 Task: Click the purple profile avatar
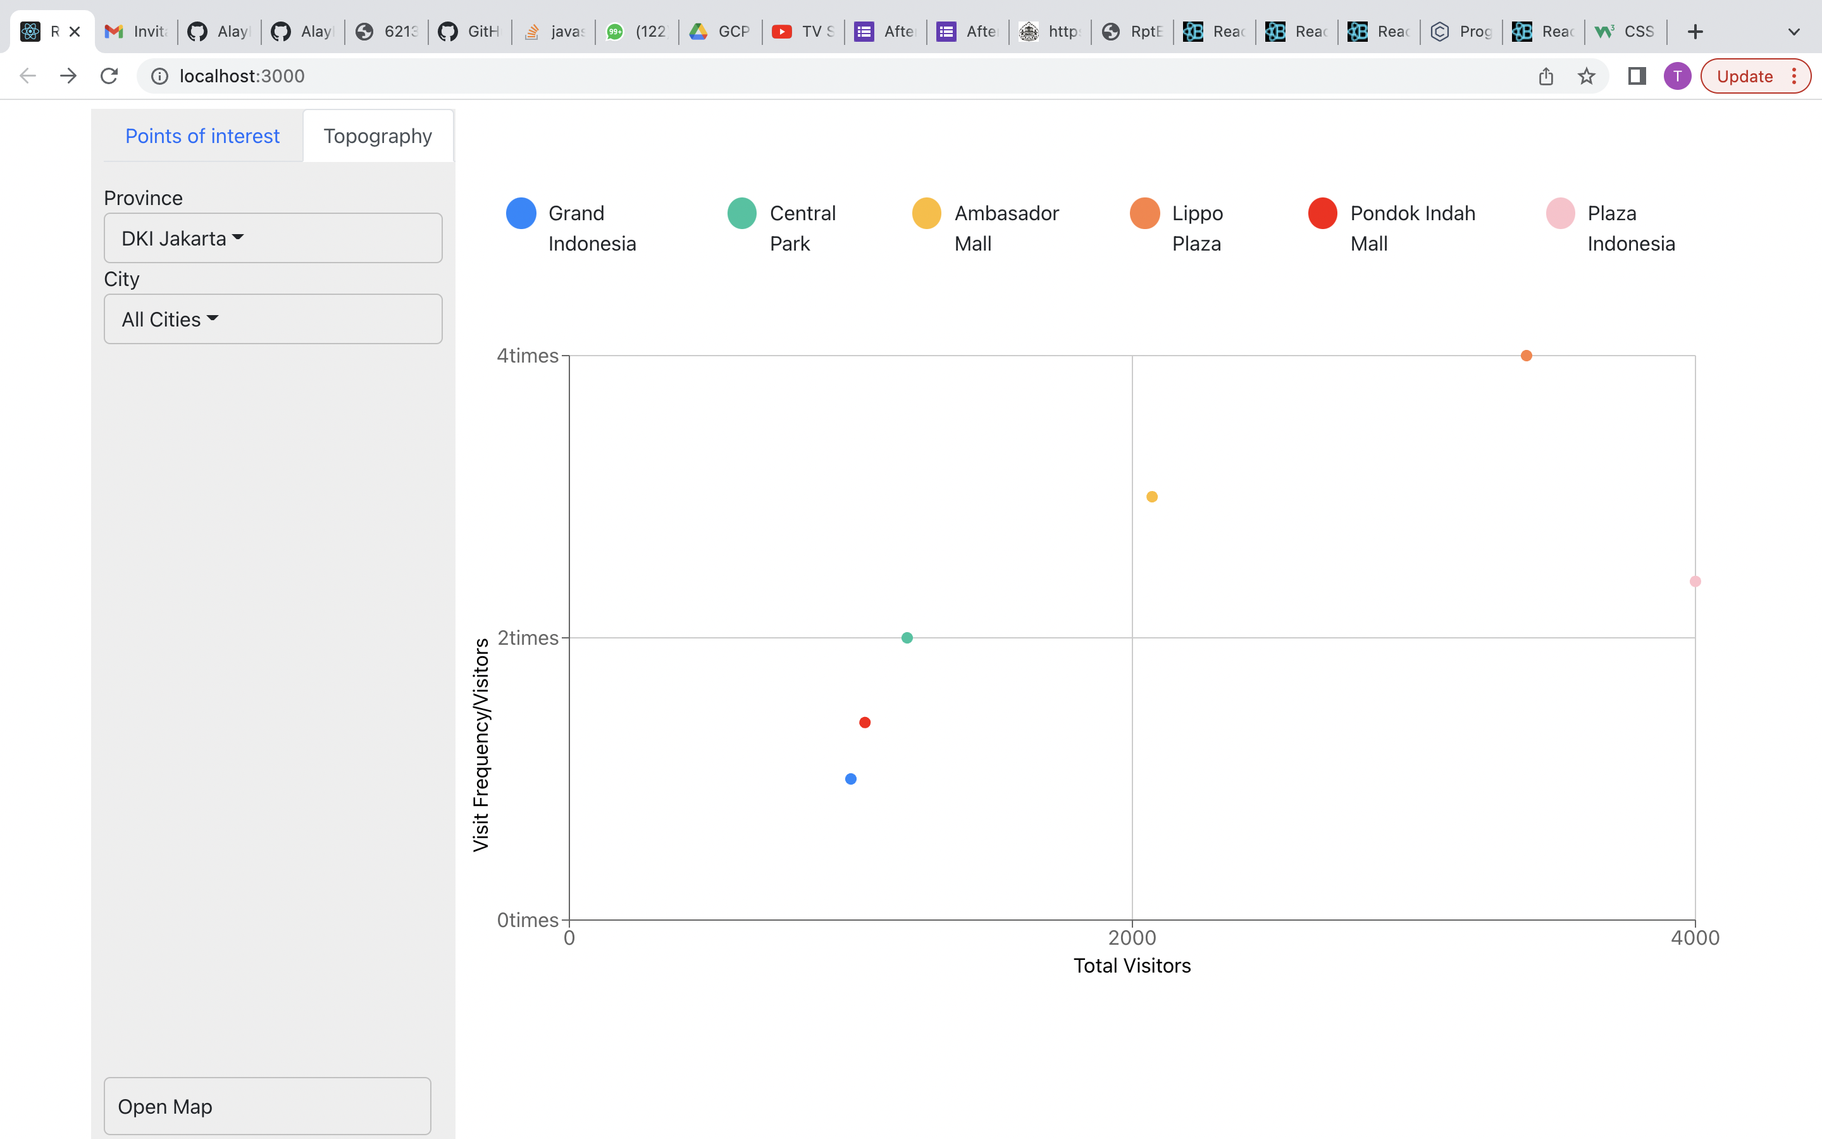coord(1676,76)
